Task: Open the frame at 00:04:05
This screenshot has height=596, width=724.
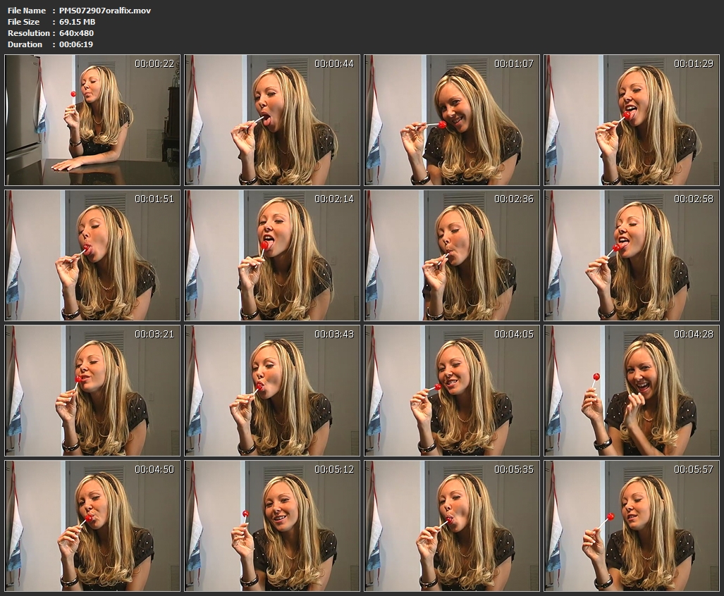Action: 452,390
